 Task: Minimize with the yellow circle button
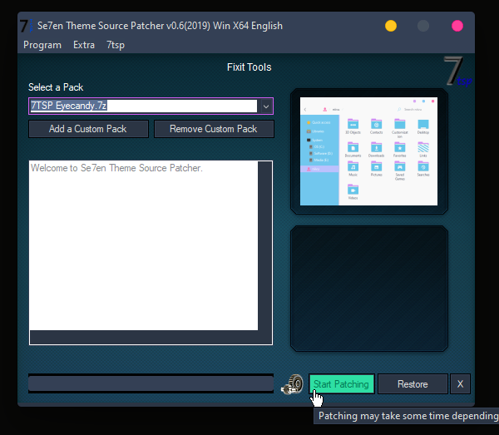pos(391,26)
